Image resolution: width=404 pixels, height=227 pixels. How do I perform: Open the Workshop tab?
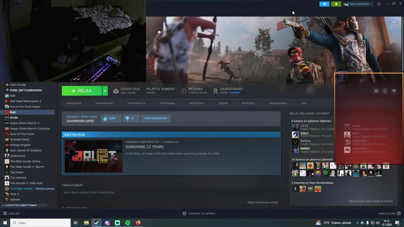click(x=248, y=103)
